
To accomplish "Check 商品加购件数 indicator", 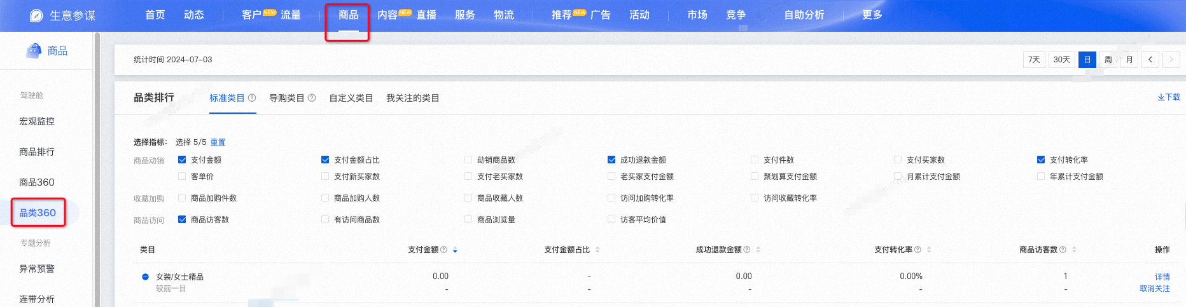I will click(x=182, y=198).
